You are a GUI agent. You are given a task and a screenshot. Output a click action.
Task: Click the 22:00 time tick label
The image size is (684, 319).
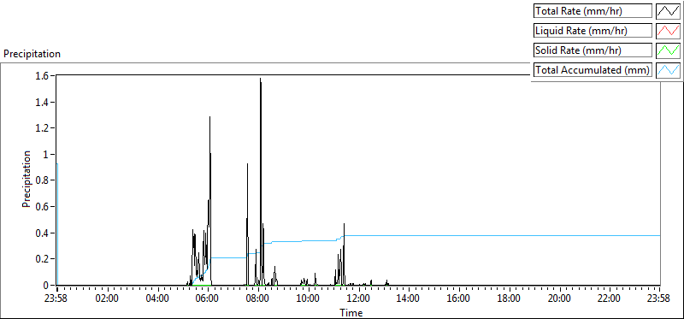tap(610, 299)
